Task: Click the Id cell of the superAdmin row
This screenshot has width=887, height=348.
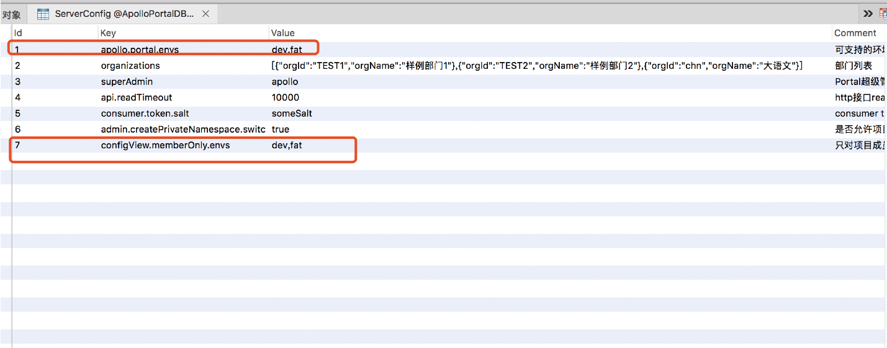Action: (x=55, y=82)
